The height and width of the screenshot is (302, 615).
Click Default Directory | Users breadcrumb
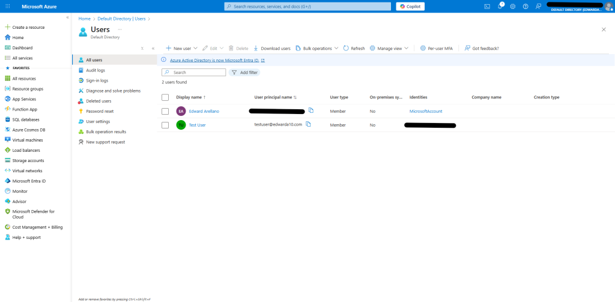point(121,19)
